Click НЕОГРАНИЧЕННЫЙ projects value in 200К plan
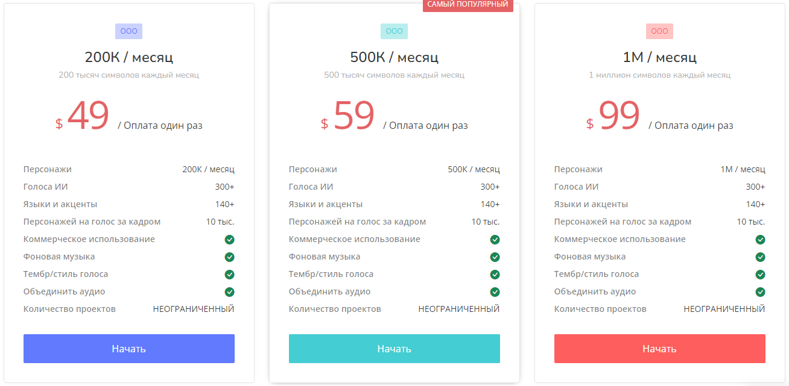This screenshot has width=789, height=386. pos(193,309)
